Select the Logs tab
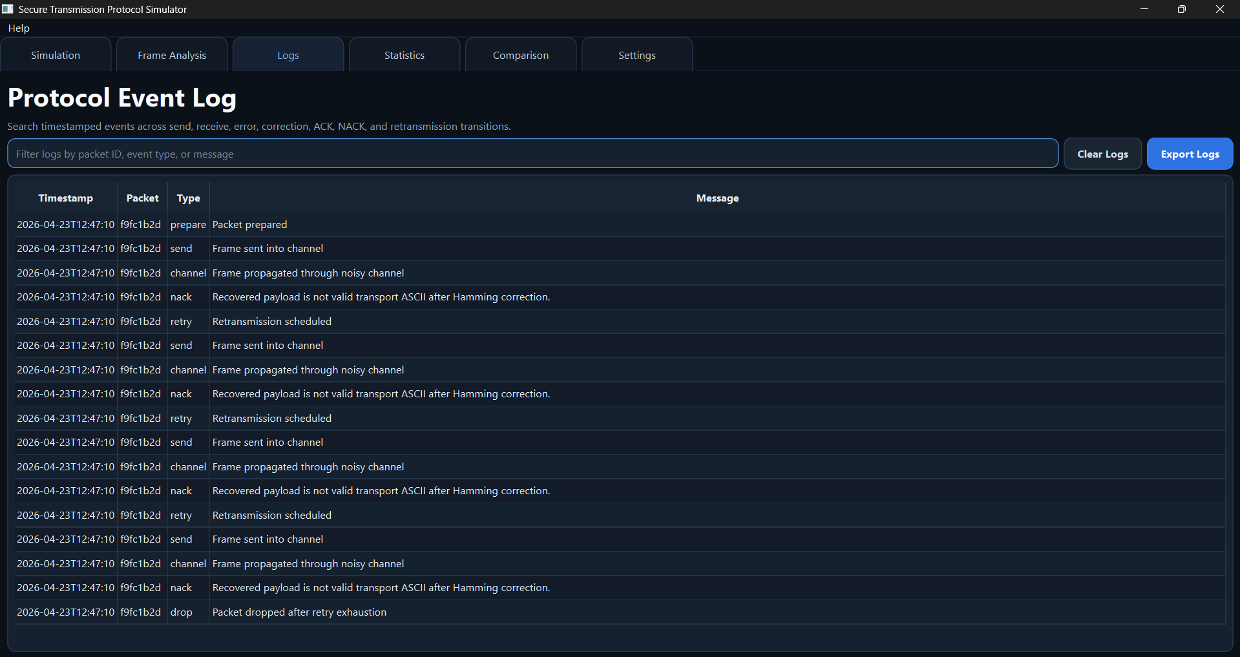 [288, 55]
